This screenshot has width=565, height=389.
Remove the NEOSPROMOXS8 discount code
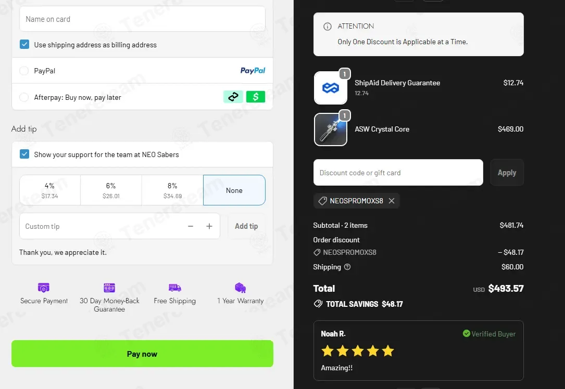(392, 201)
